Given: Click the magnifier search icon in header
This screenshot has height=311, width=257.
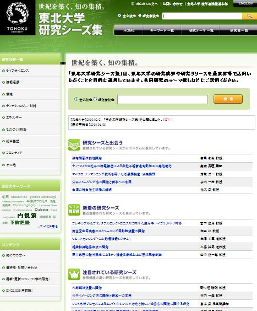Looking at the screenshot, I should coord(249,16).
